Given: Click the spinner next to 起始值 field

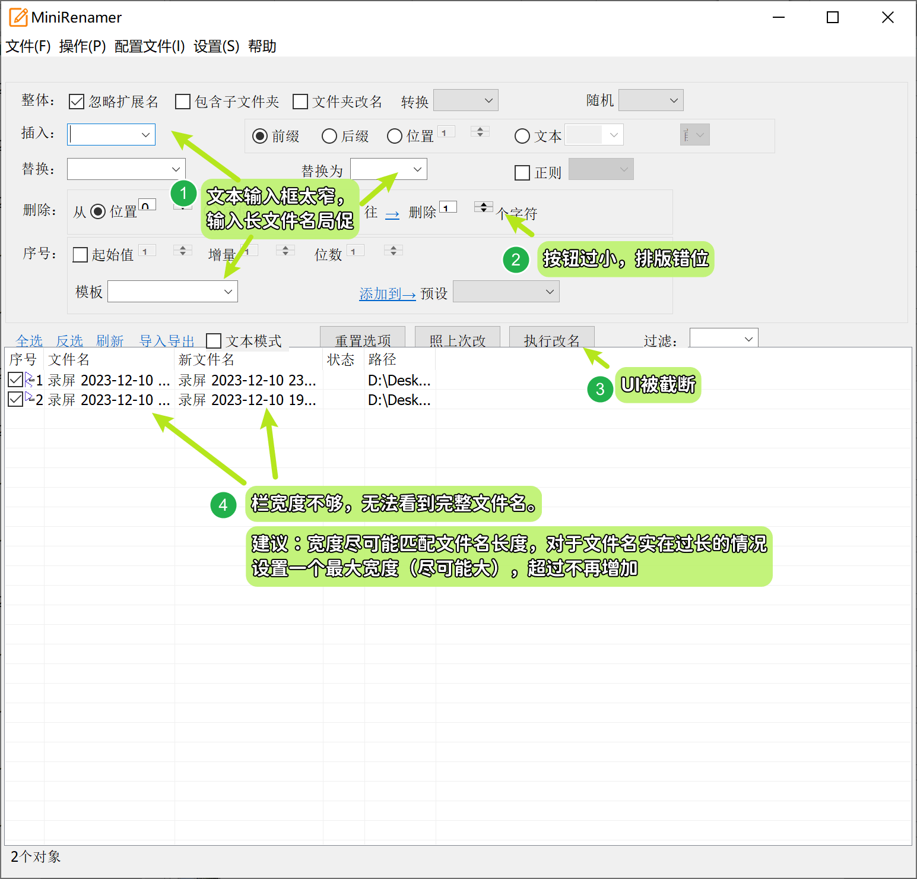Looking at the screenshot, I should (182, 251).
